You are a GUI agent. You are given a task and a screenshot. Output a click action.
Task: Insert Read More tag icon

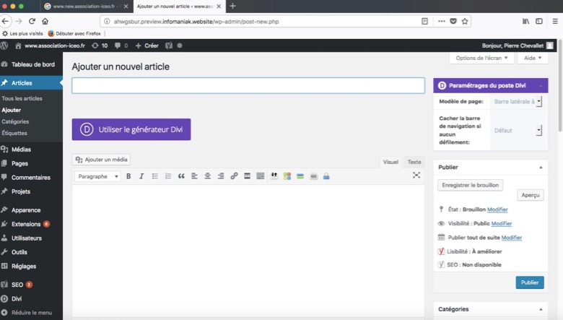(247, 176)
